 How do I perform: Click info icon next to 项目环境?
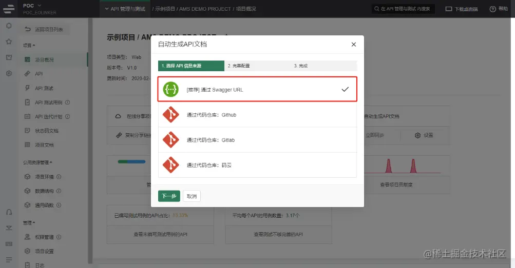[59, 177]
